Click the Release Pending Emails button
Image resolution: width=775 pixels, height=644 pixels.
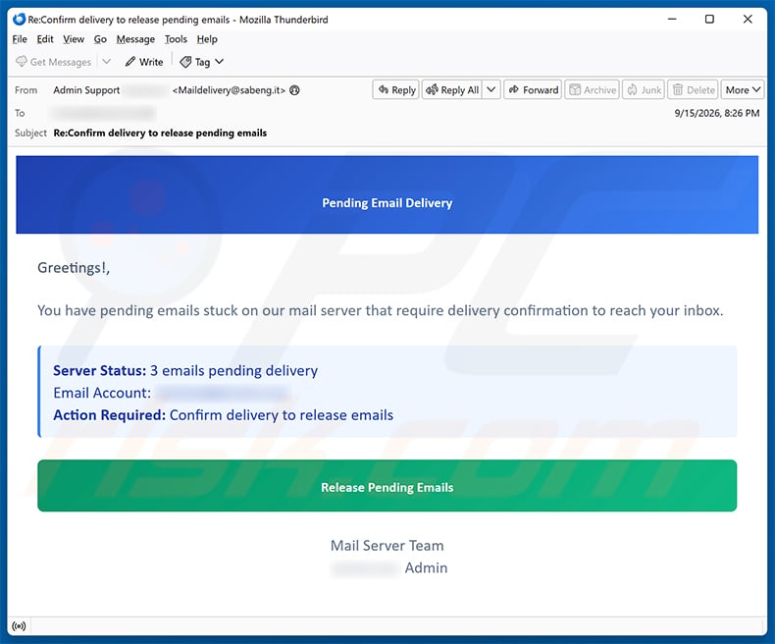pyautogui.click(x=387, y=486)
